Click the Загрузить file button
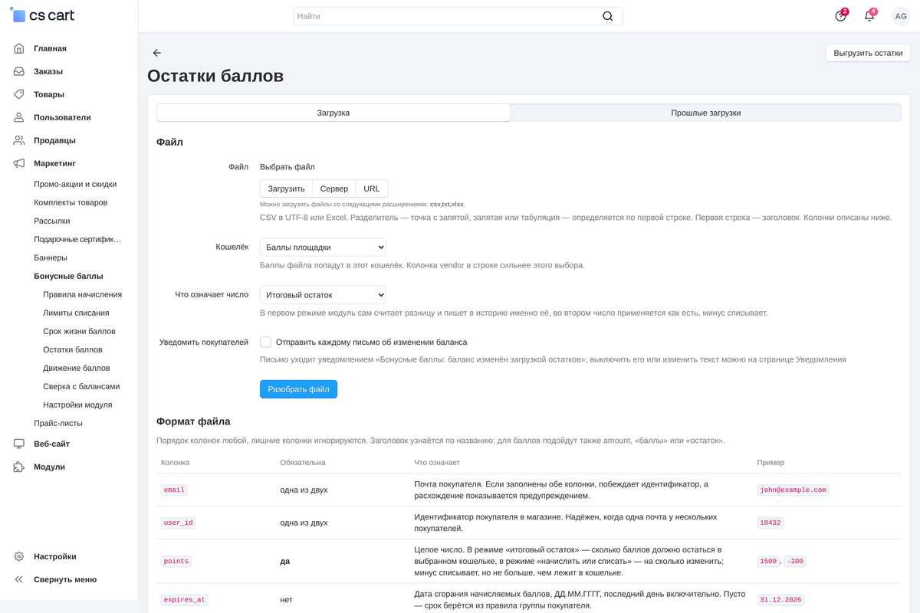 pyautogui.click(x=286, y=188)
